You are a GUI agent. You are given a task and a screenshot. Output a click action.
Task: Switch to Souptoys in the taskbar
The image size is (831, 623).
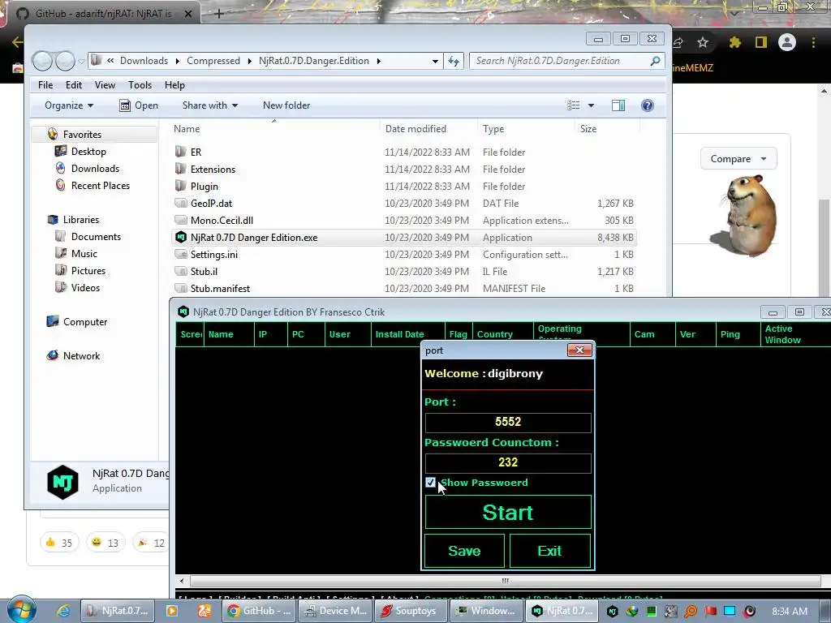point(410,611)
